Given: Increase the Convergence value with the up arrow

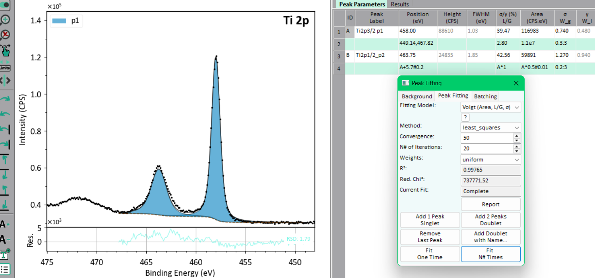Looking at the screenshot, I should (x=517, y=136).
